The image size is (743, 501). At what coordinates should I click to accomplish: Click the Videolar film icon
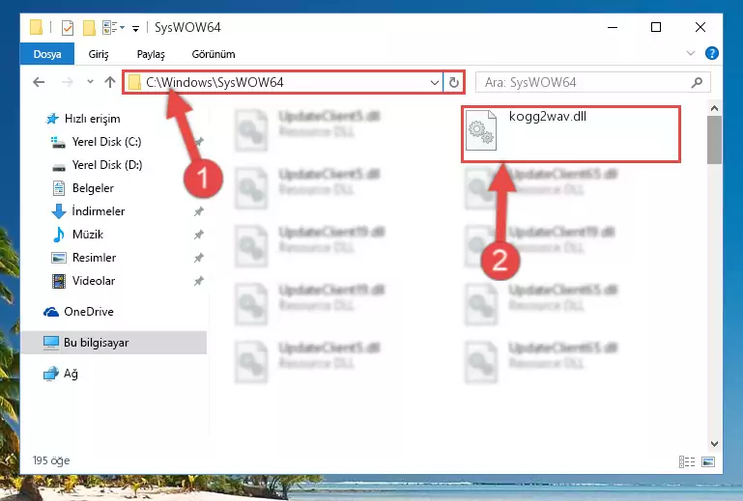59,281
